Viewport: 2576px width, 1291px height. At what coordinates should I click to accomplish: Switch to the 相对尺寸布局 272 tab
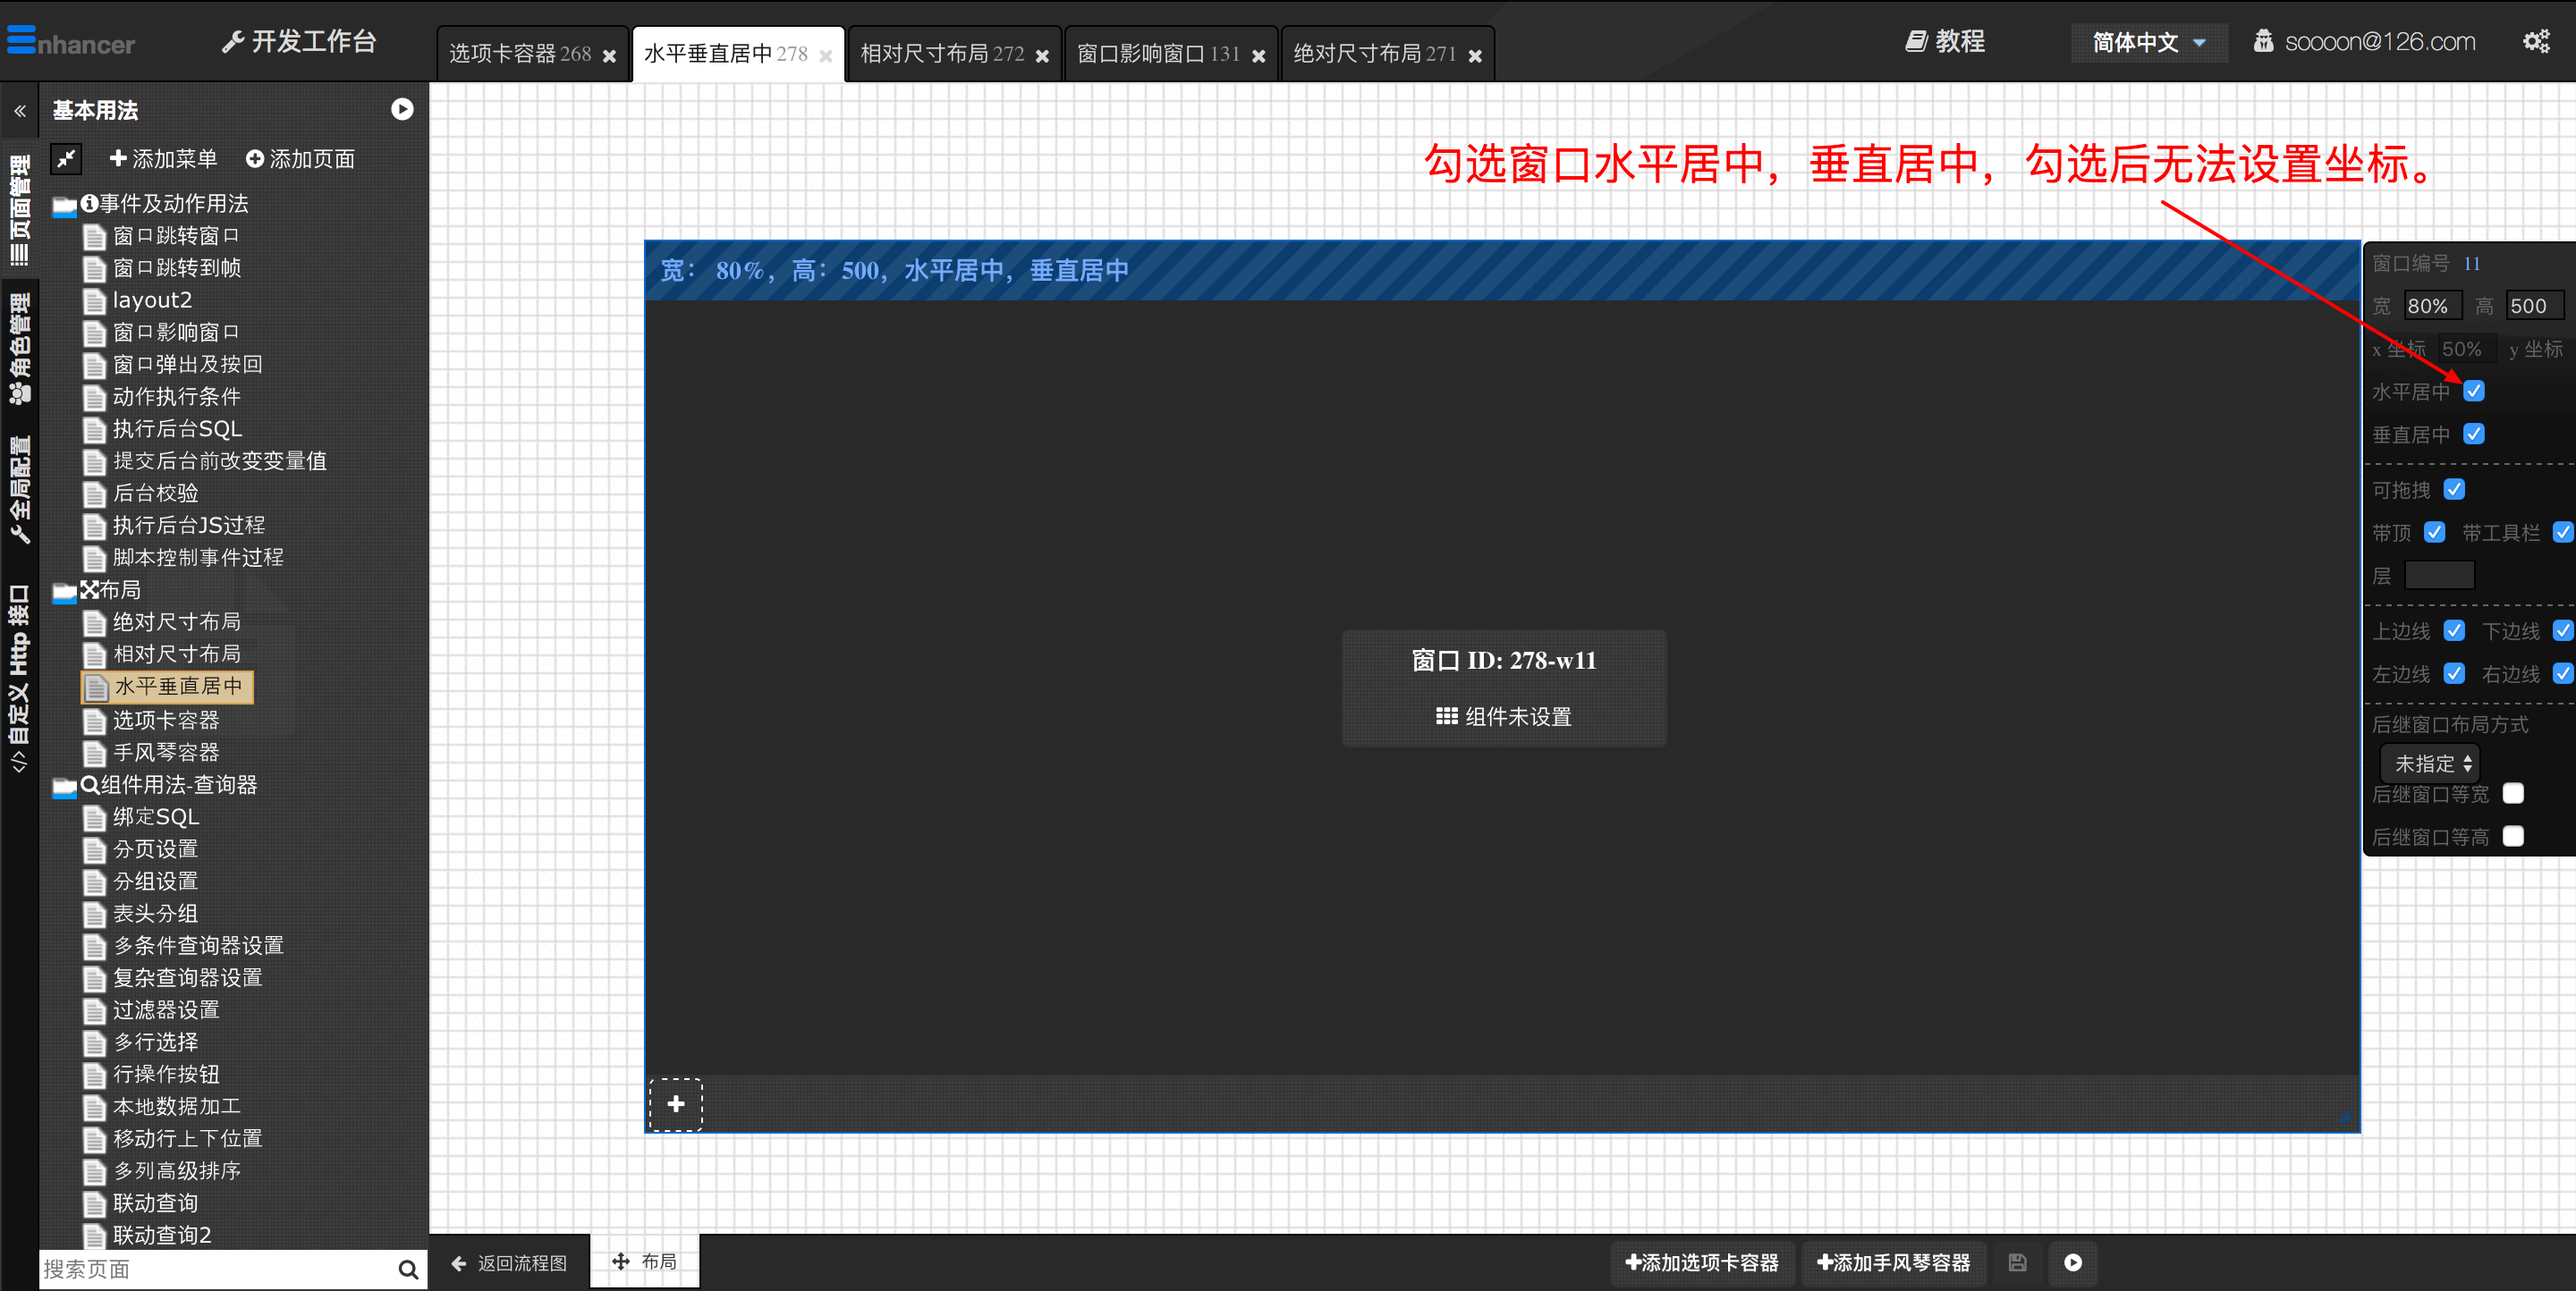point(941,54)
